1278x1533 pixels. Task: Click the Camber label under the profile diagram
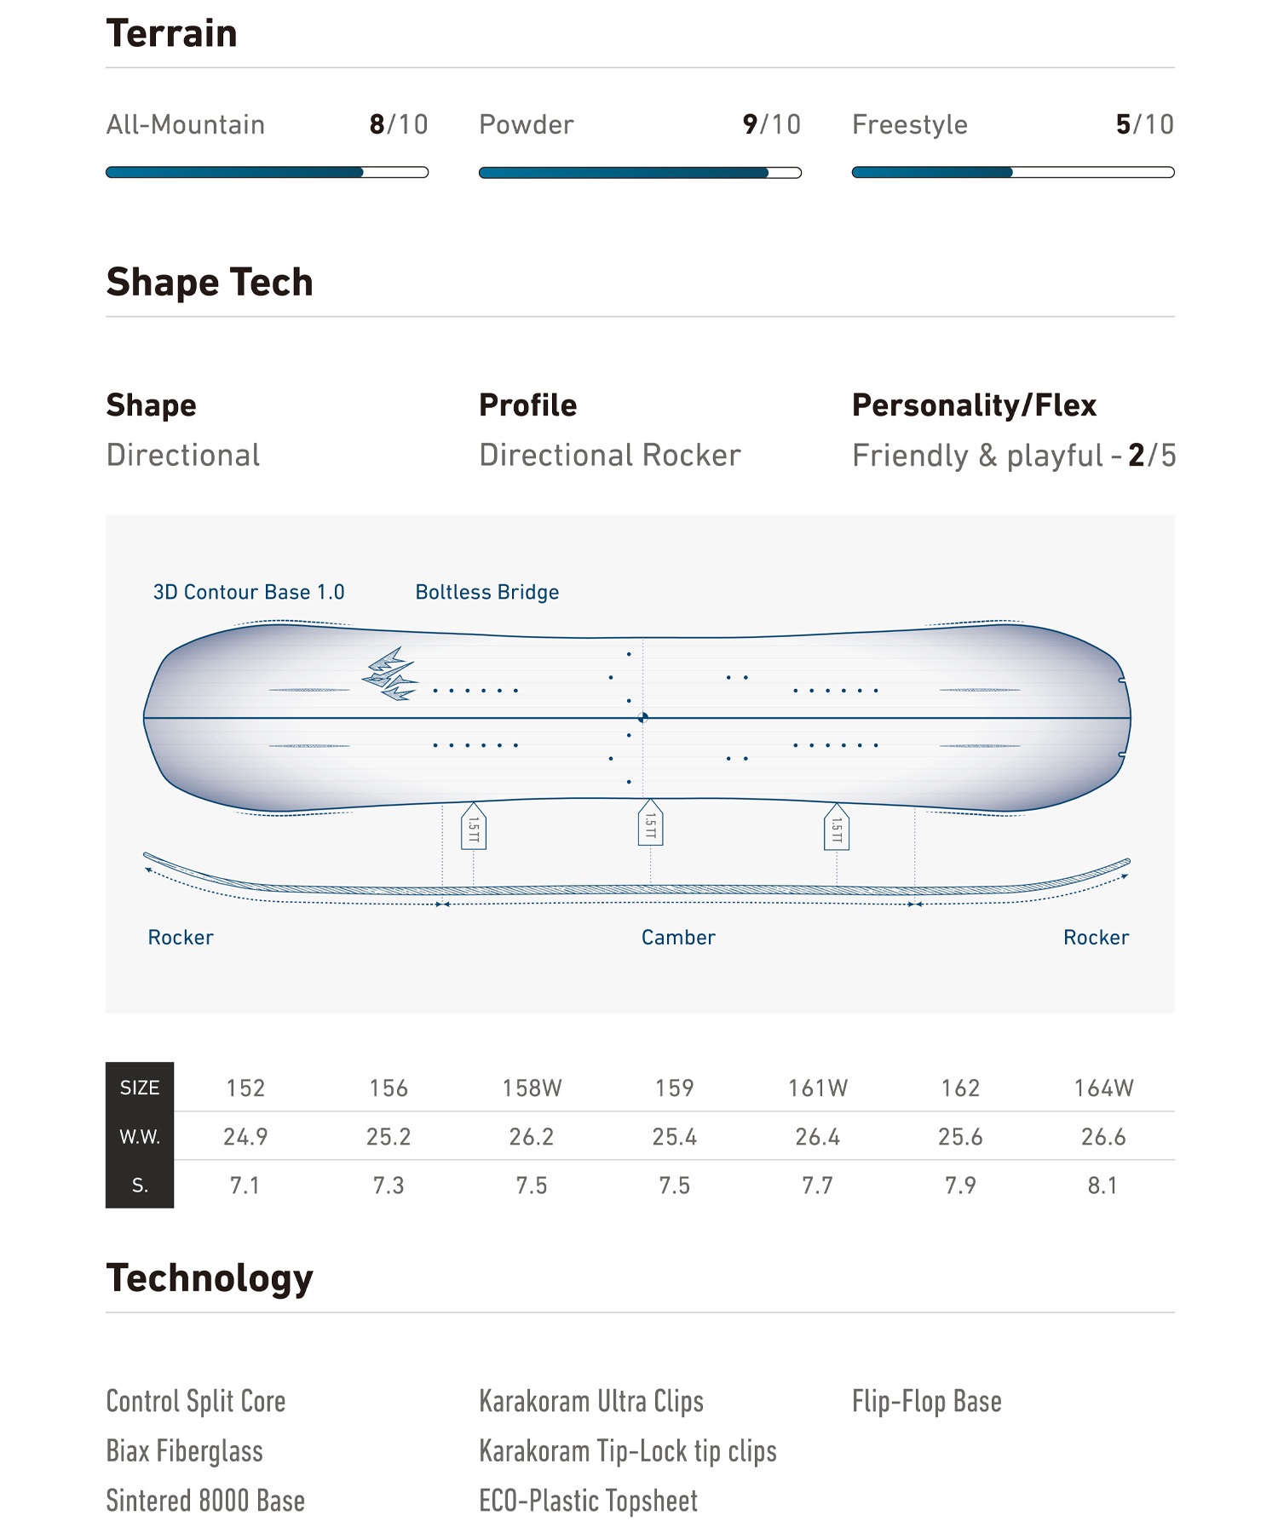(x=678, y=938)
